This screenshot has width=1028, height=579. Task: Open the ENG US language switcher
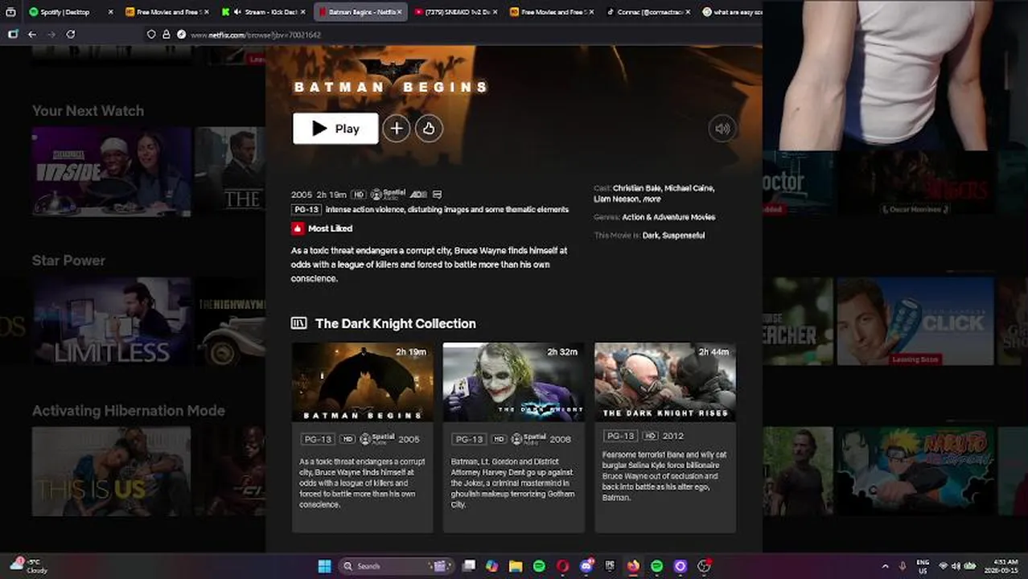[x=923, y=566]
